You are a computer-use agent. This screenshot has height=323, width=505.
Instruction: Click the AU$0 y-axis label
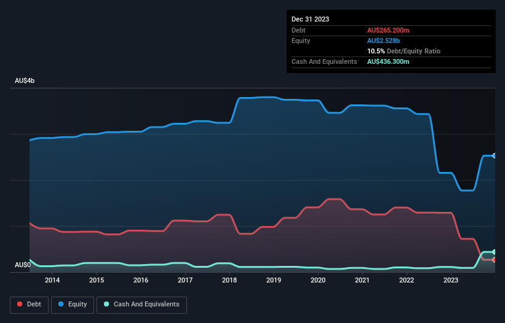23,265
